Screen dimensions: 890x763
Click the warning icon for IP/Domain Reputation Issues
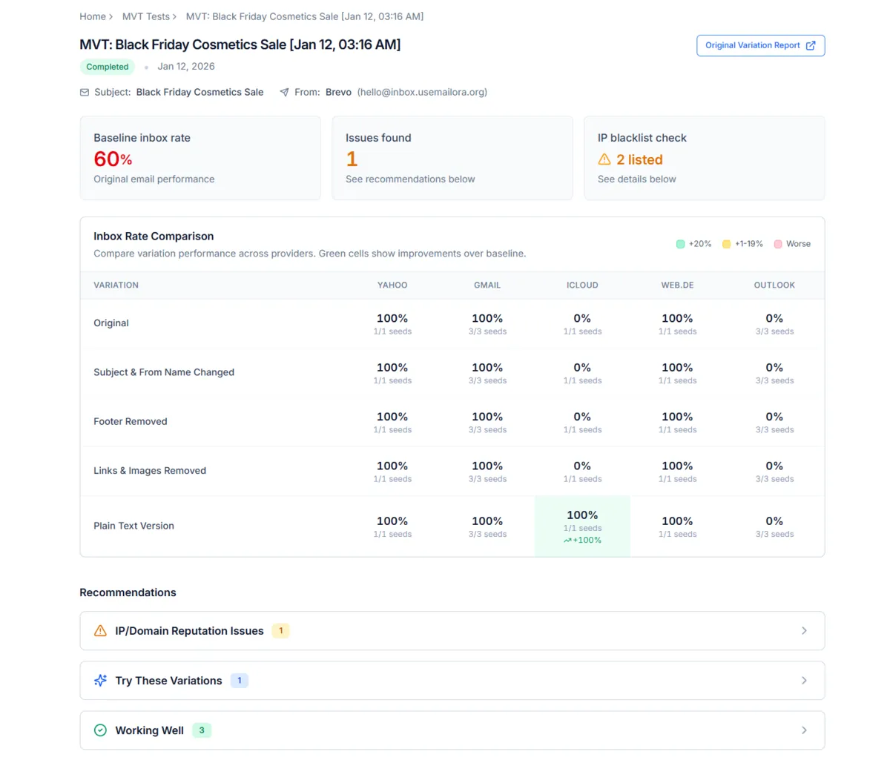[100, 631]
